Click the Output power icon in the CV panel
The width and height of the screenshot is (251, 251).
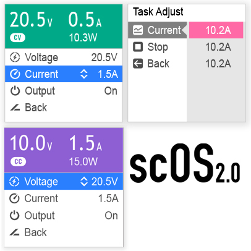tap(15, 91)
